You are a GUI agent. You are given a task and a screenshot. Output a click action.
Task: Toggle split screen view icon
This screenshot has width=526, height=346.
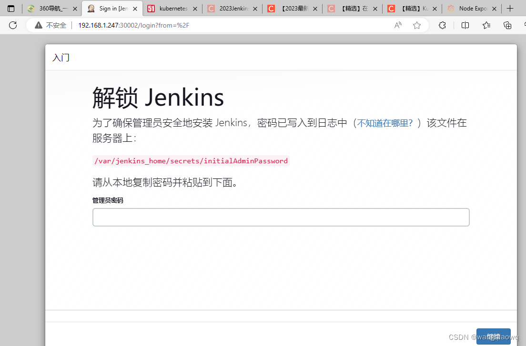point(465,25)
